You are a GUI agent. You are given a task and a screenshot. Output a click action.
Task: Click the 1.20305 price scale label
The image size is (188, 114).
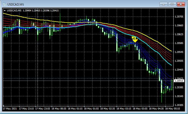tap(179, 105)
